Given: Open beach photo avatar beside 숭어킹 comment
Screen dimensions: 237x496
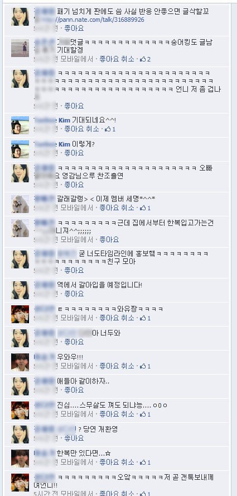Looking at the screenshot, I should pyautogui.click(x=20, y=48).
